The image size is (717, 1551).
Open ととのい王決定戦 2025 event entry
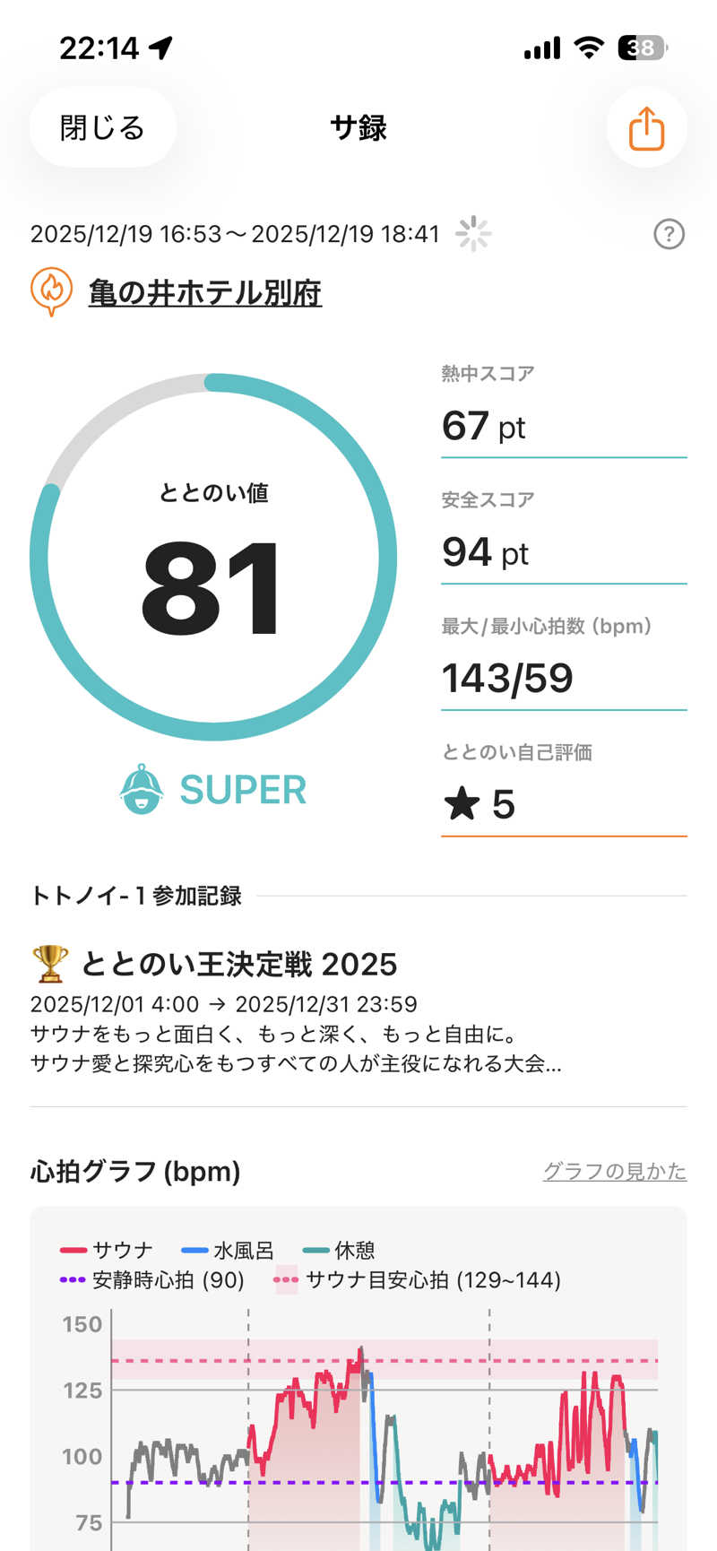point(238,965)
